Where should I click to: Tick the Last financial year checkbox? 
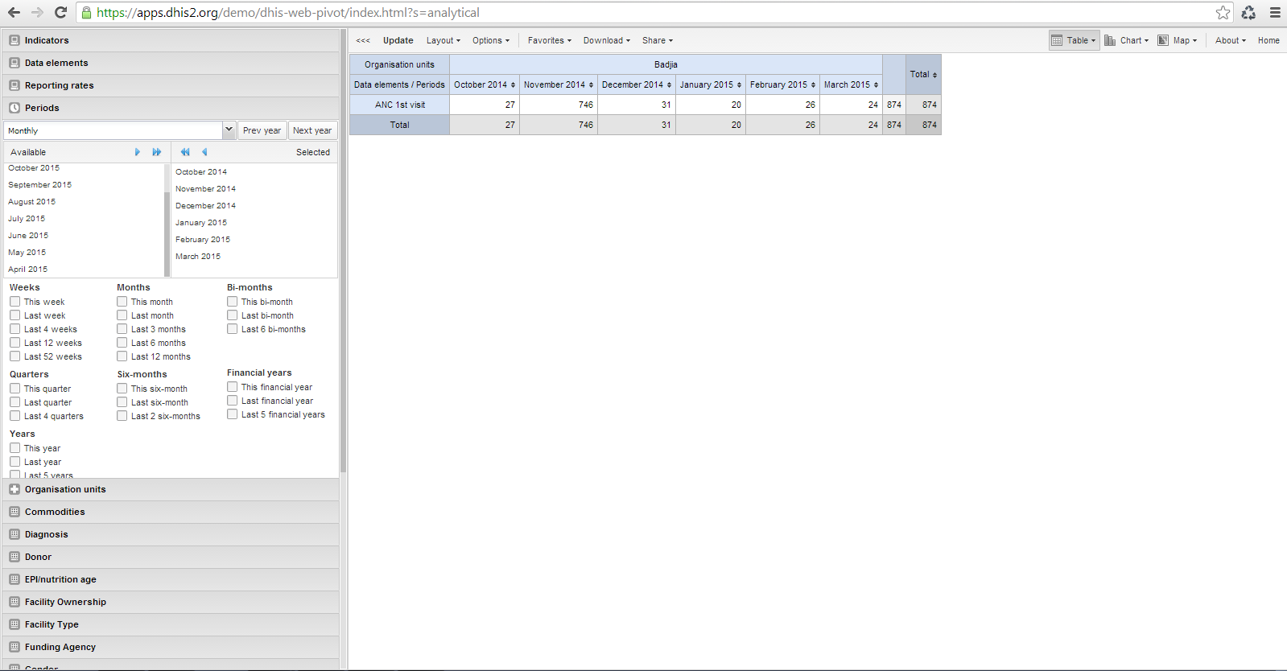coord(233,401)
